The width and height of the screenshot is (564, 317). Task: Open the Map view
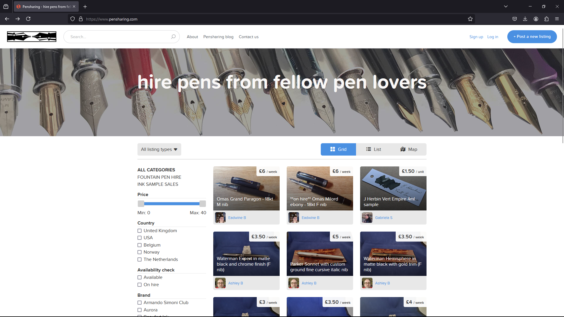click(x=409, y=149)
